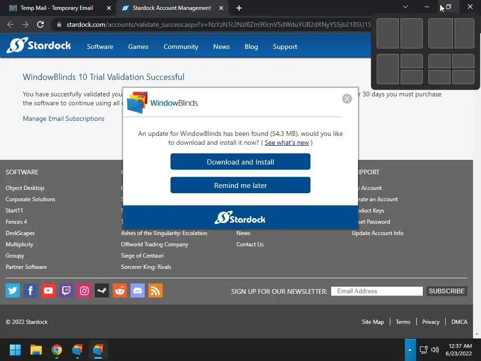Open the RSS feed icon

click(155, 290)
